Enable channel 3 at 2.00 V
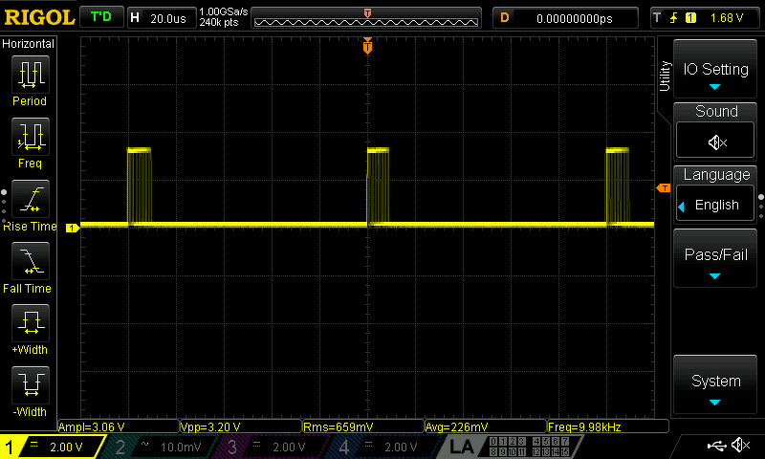The height and width of the screenshot is (459, 765). coord(272,447)
